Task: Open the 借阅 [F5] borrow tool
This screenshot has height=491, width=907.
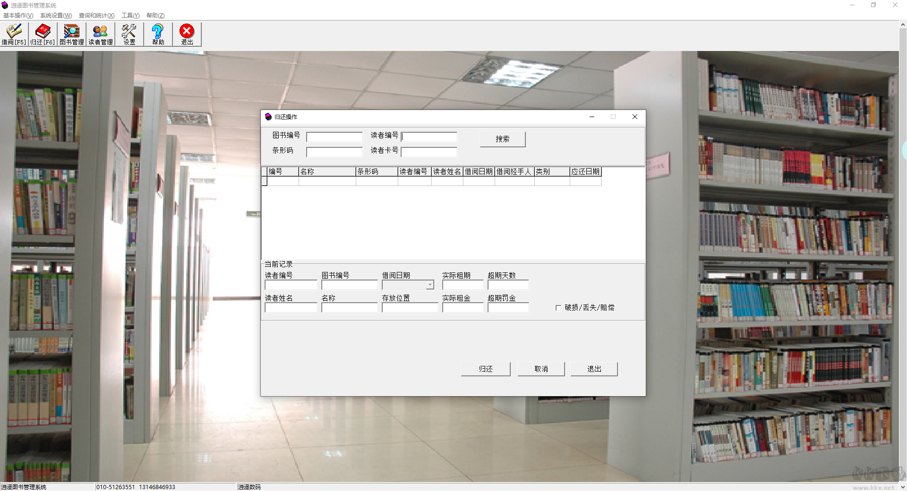Action: coord(14,34)
